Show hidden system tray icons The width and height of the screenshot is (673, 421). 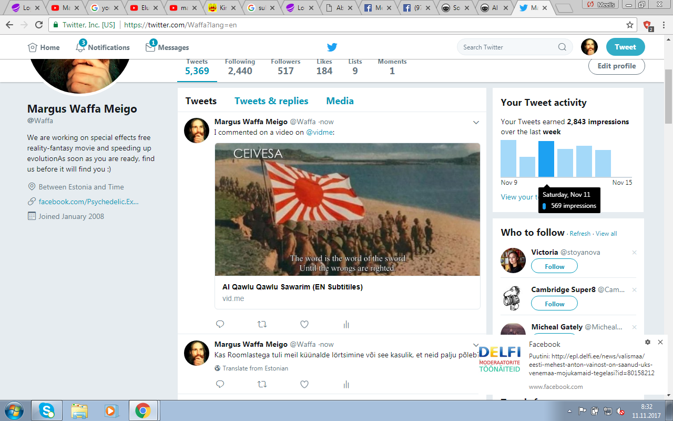570,410
